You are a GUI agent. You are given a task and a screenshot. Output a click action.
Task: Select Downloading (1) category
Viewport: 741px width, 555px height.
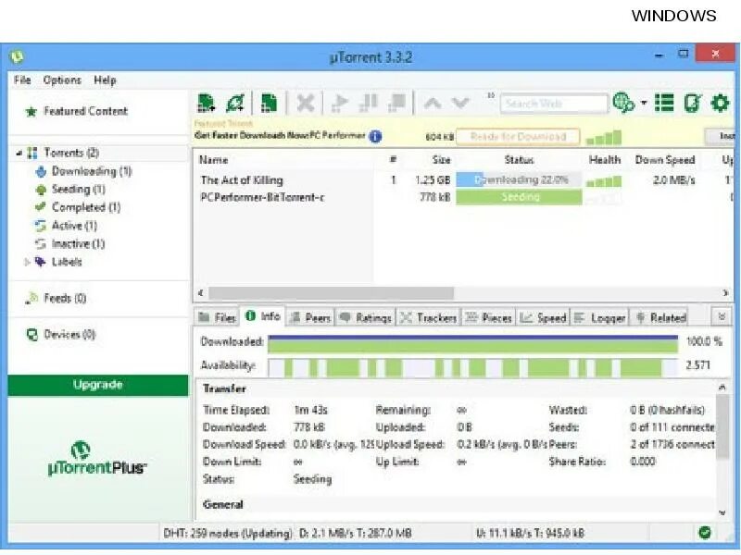coord(91,171)
